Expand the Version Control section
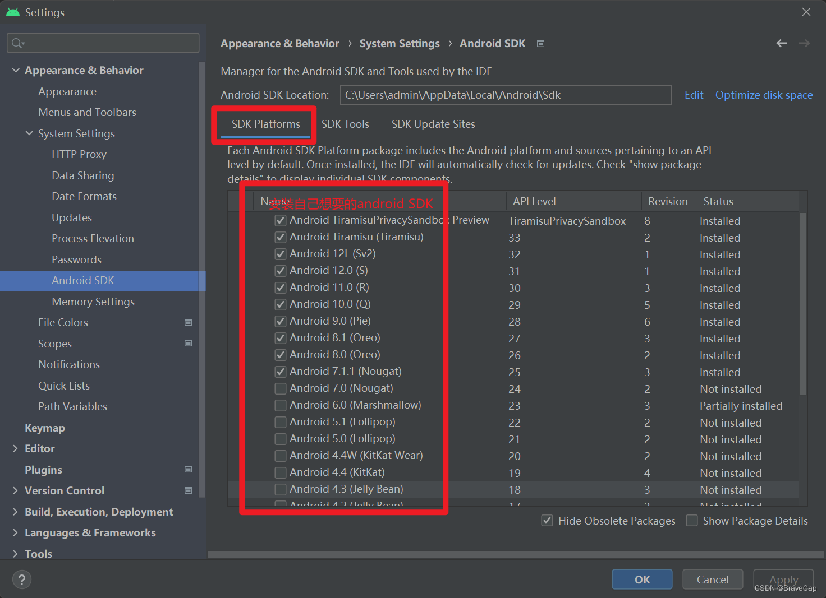The image size is (826, 598). (16, 490)
